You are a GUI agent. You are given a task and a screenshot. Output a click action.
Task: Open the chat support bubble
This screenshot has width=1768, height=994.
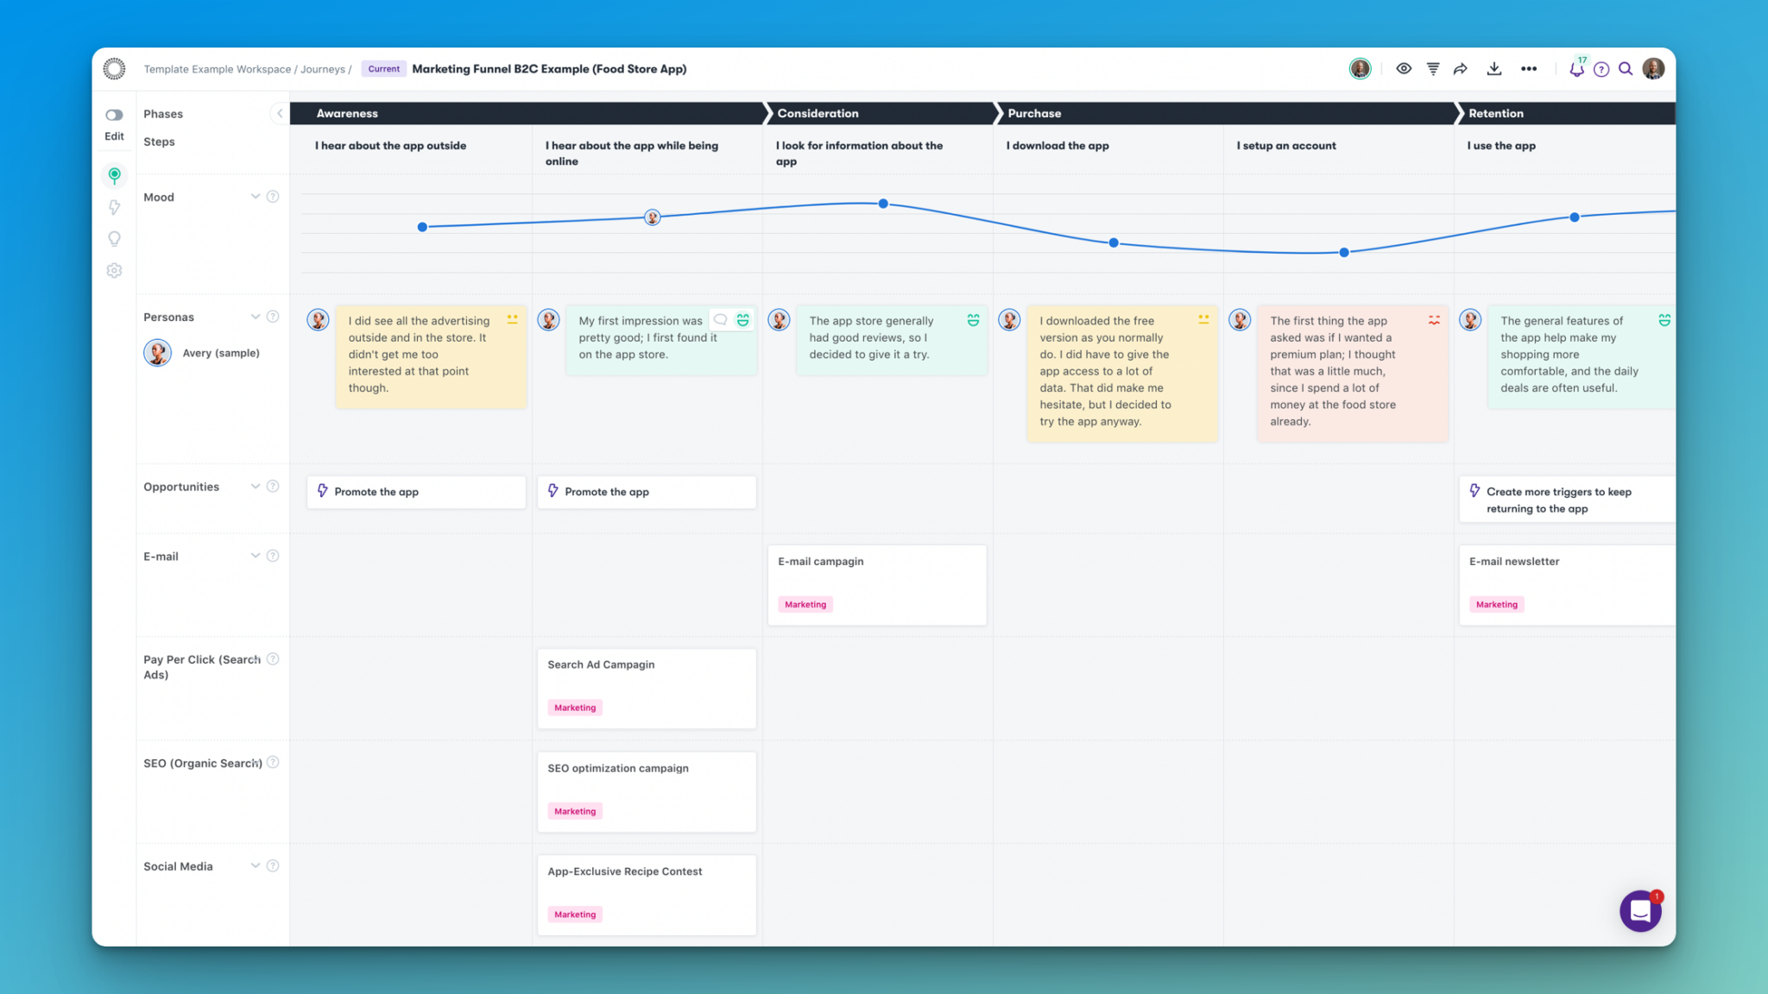(1640, 911)
